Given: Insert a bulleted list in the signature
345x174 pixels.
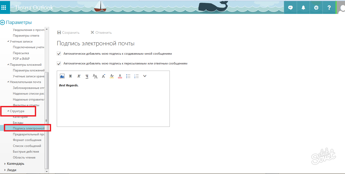Looking at the screenshot, I should point(128,76).
